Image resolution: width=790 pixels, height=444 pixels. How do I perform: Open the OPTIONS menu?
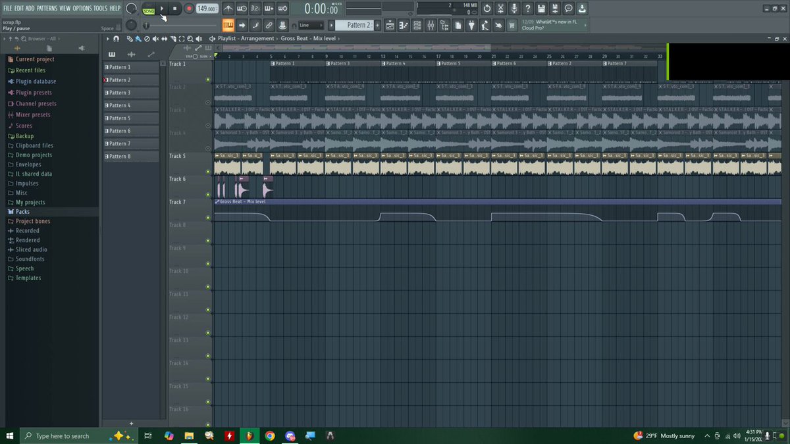click(x=82, y=8)
